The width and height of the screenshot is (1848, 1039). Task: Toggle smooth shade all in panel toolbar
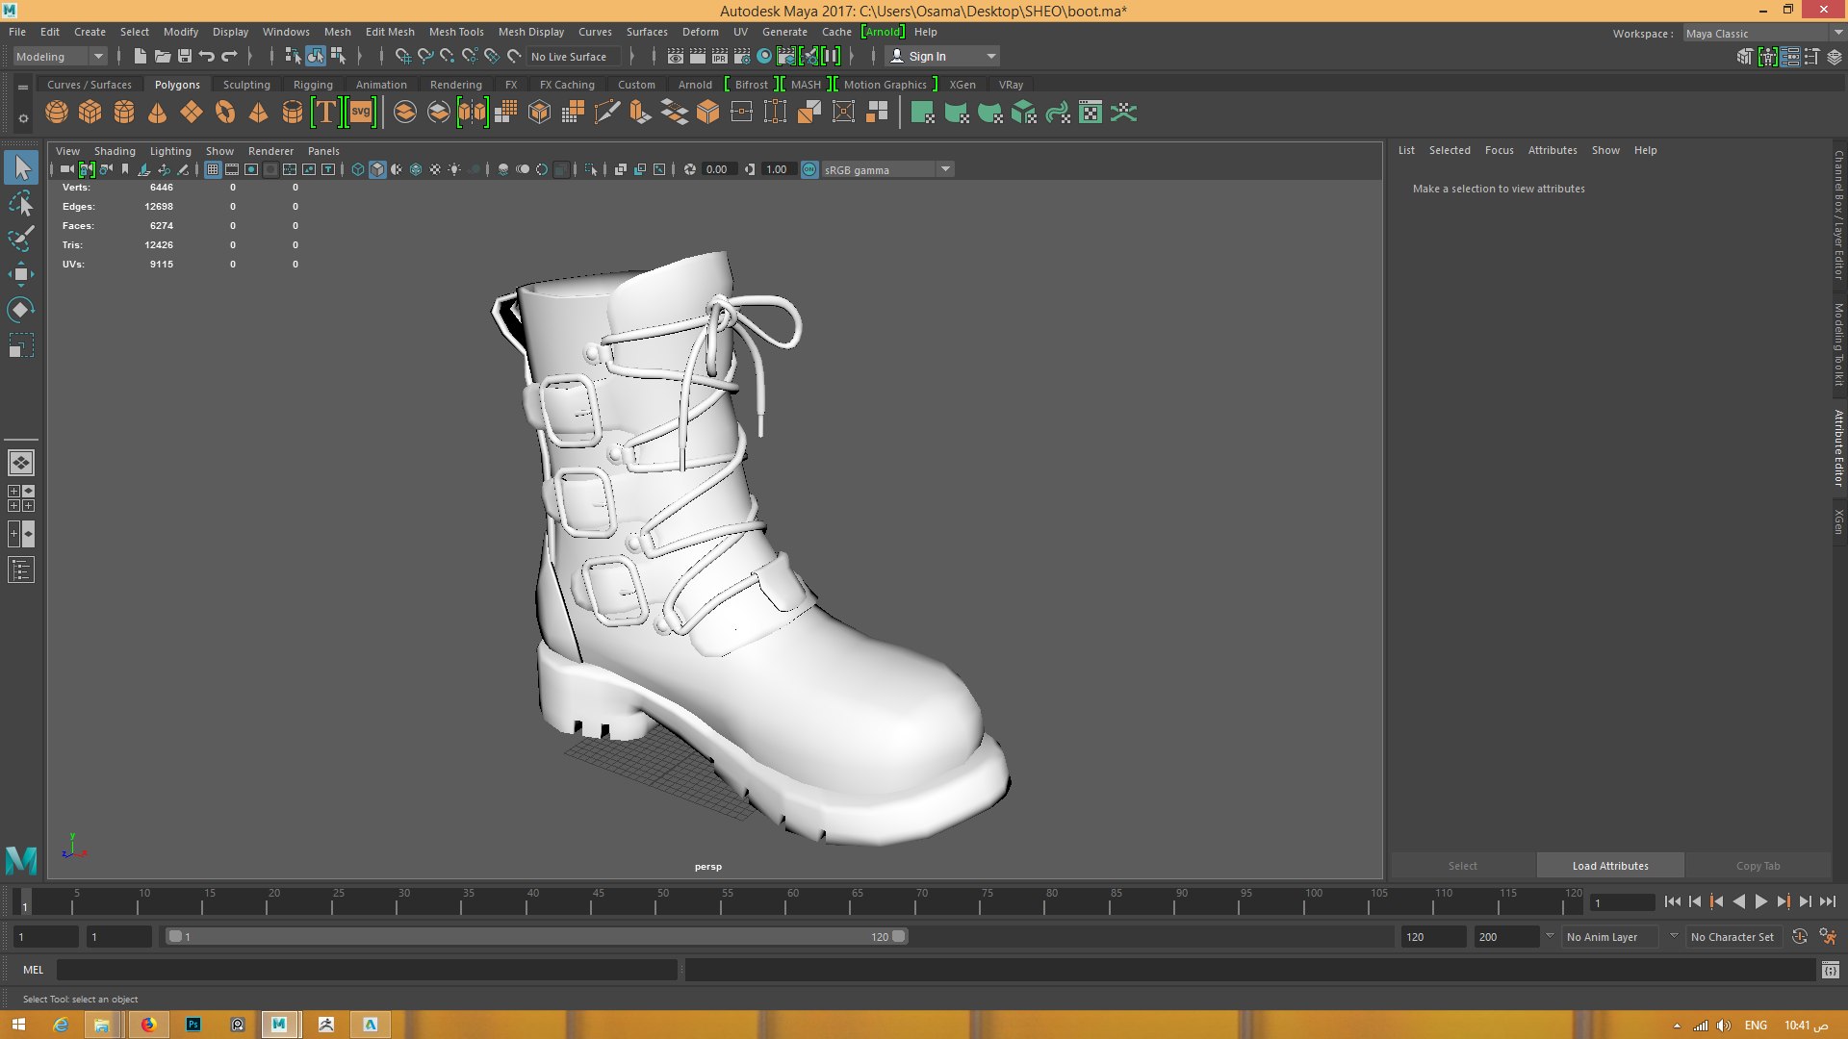point(377,169)
